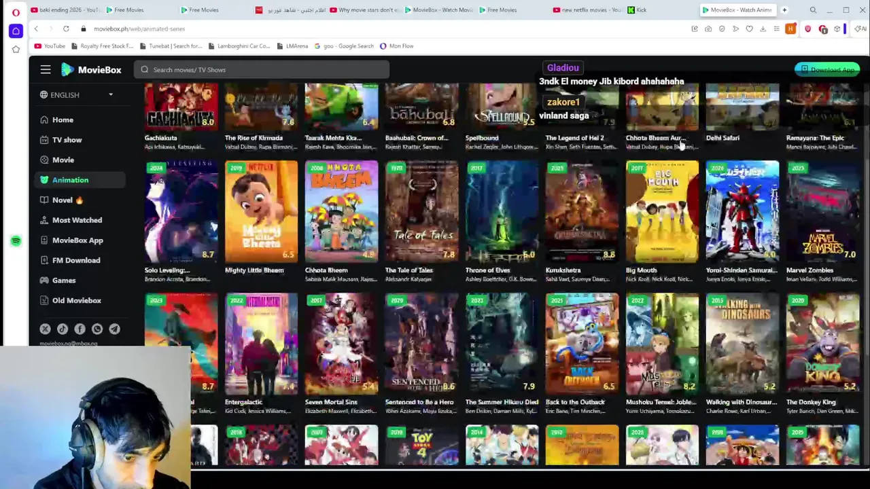Open The Donkey King poster
Screen dimensions: 870x489
tap(822, 344)
